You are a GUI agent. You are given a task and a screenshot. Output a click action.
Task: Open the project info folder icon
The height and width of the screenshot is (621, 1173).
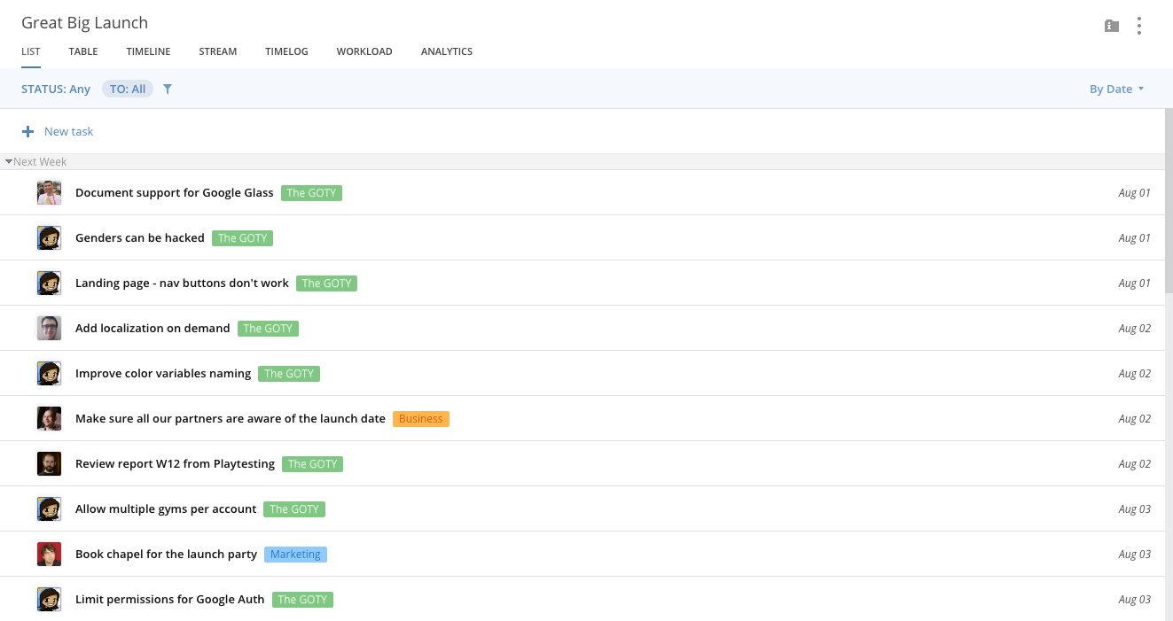click(x=1111, y=26)
